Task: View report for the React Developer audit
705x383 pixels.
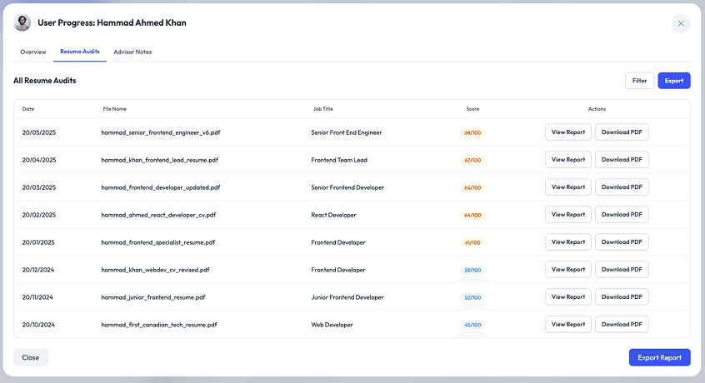Action: tap(568, 215)
